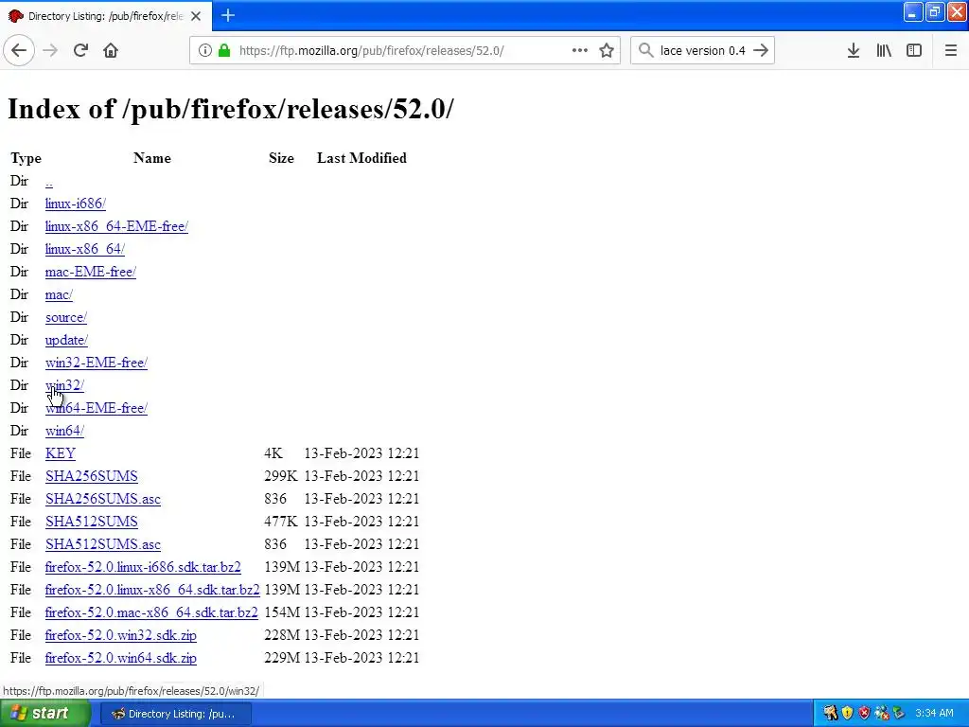Click the search box text field
The image size is (969, 727).
702,51
